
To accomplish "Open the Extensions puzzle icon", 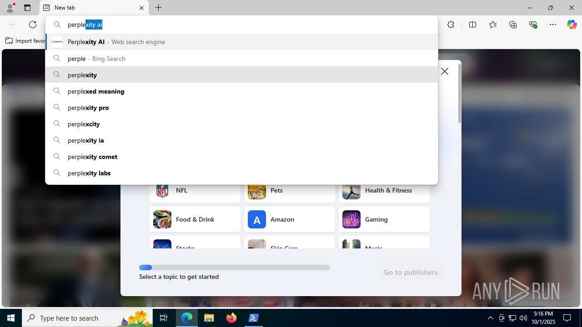I will [451, 25].
